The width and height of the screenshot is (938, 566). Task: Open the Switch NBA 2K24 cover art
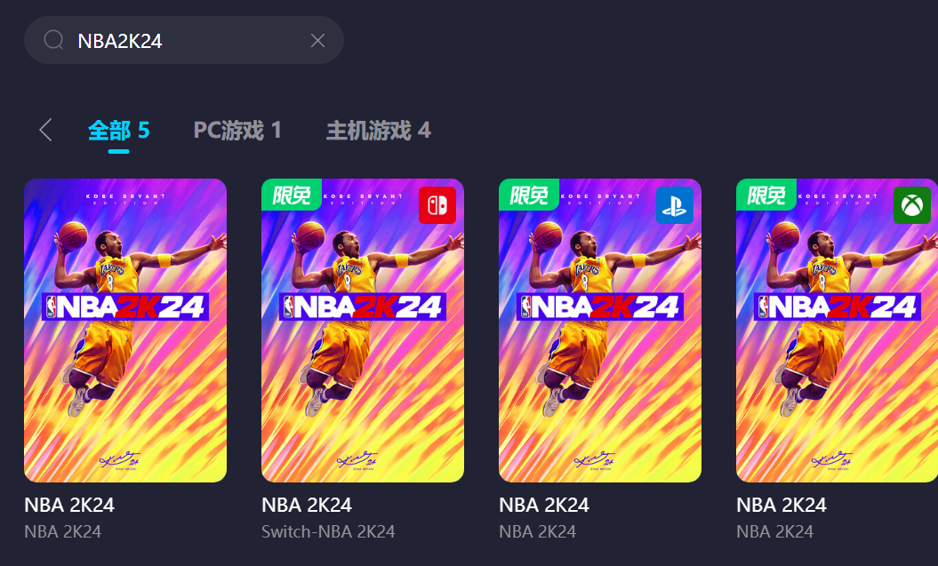363,331
